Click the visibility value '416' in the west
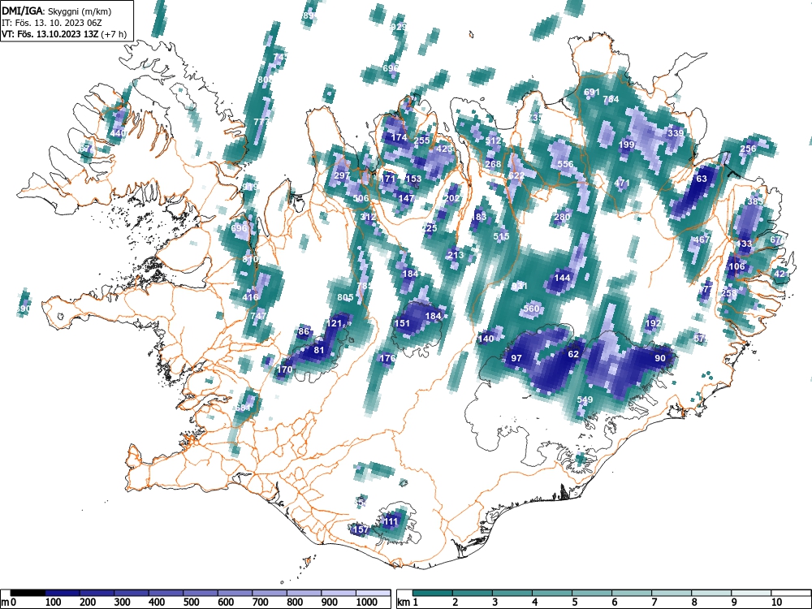This screenshot has width=812, height=609. (x=251, y=297)
